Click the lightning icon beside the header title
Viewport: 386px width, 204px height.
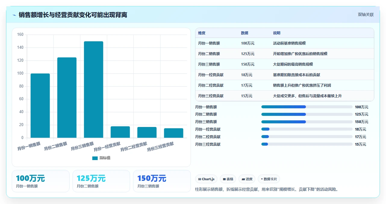click(x=14, y=15)
